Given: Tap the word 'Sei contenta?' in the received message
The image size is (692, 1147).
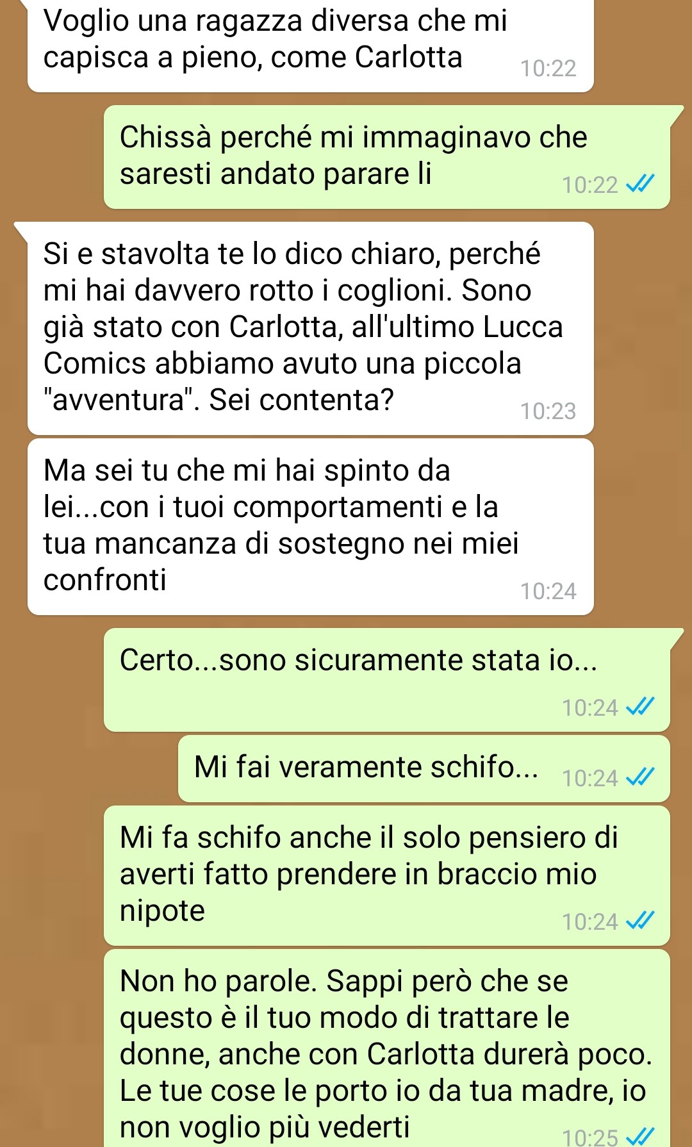Looking at the screenshot, I should coord(301,400).
